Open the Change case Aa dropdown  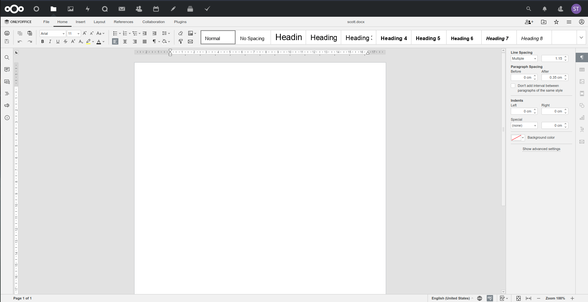coord(100,33)
